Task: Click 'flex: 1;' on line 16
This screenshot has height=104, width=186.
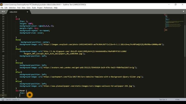Action: [x=24, y=21]
